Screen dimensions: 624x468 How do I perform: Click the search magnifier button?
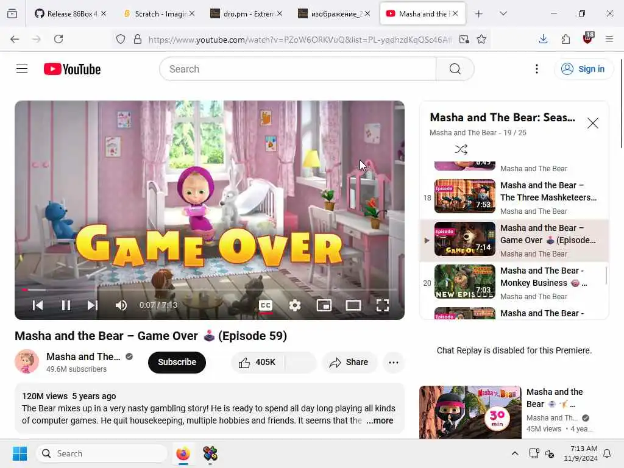tap(455, 69)
